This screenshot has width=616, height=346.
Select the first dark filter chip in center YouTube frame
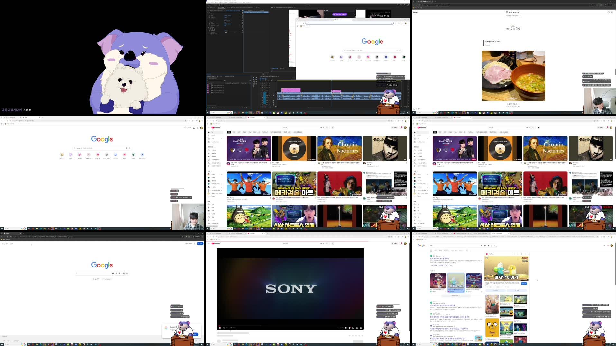point(229,132)
